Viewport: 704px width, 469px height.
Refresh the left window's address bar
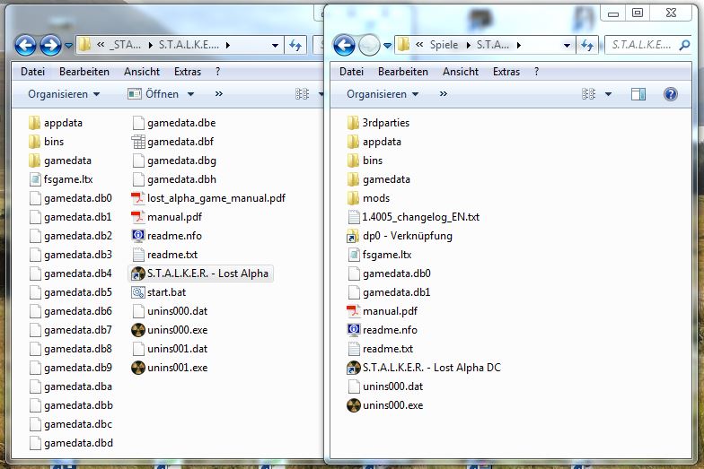[295, 45]
